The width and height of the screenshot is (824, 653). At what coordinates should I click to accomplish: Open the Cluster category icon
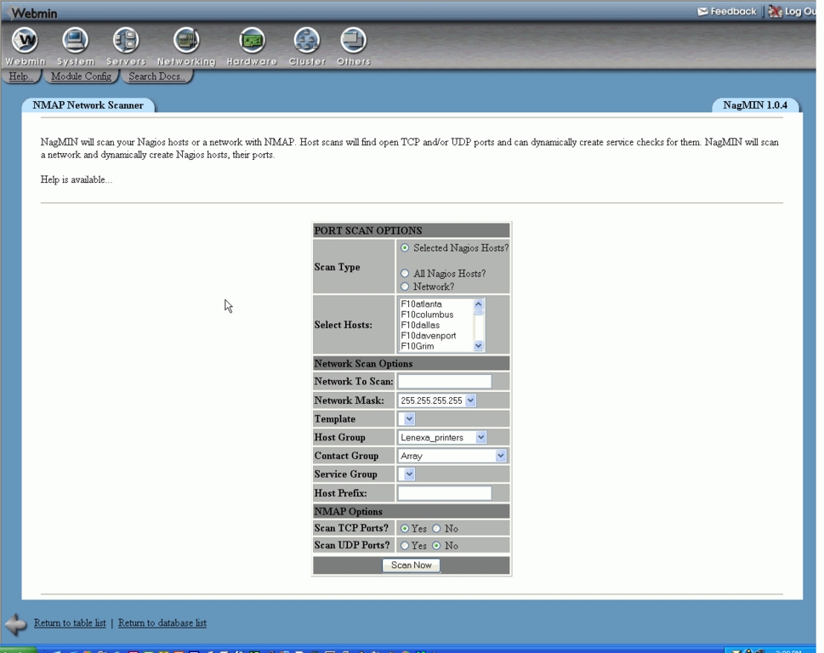(307, 41)
